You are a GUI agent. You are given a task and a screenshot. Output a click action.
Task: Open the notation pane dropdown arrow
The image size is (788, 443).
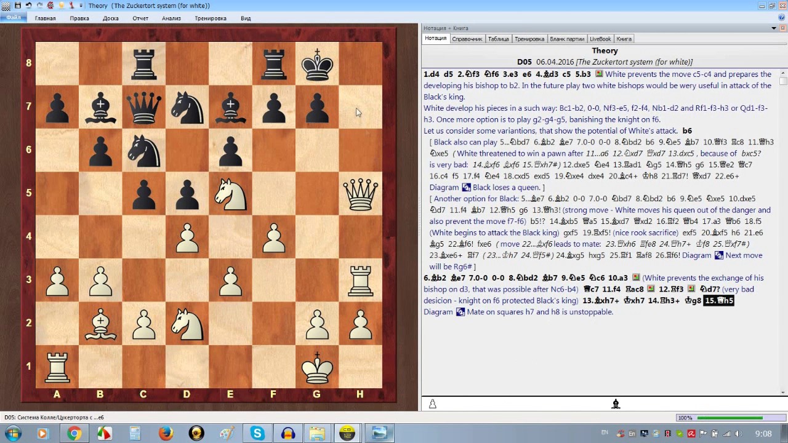coord(774,28)
